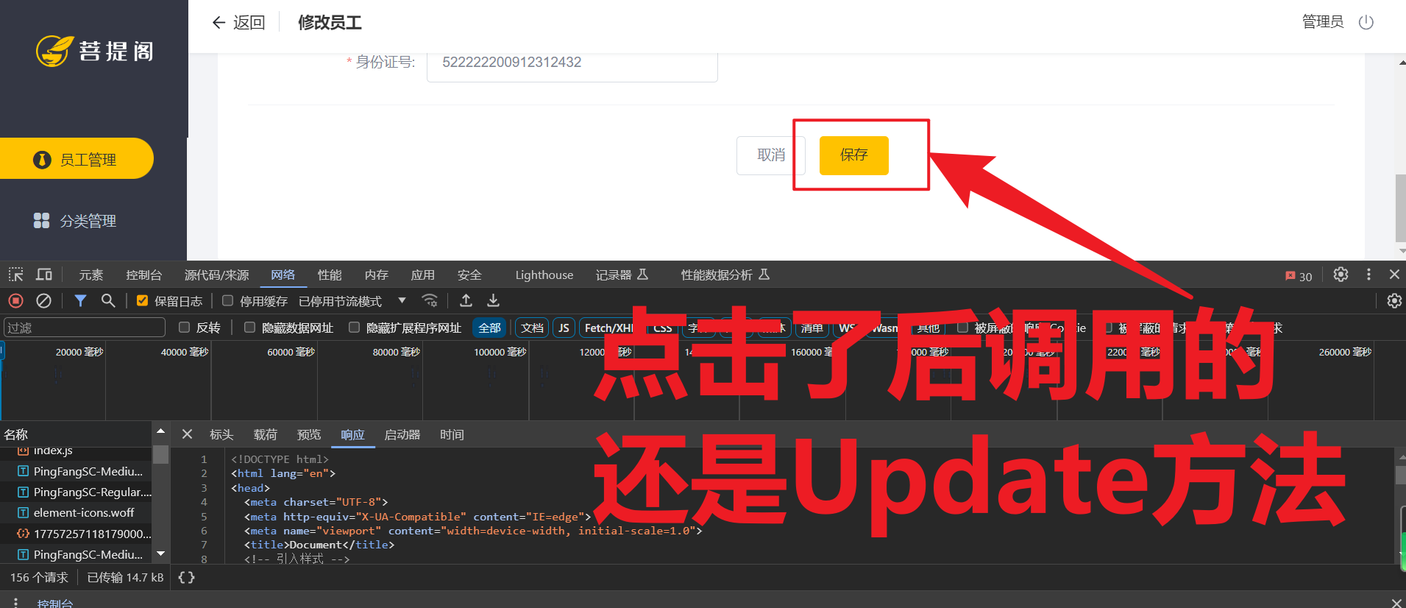The height and width of the screenshot is (608, 1406).
Task: Import HAR file upload icon
Action: click(x=466, y=300)
